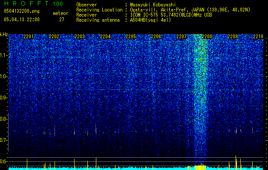Click the Observer field label

point(86,5)
